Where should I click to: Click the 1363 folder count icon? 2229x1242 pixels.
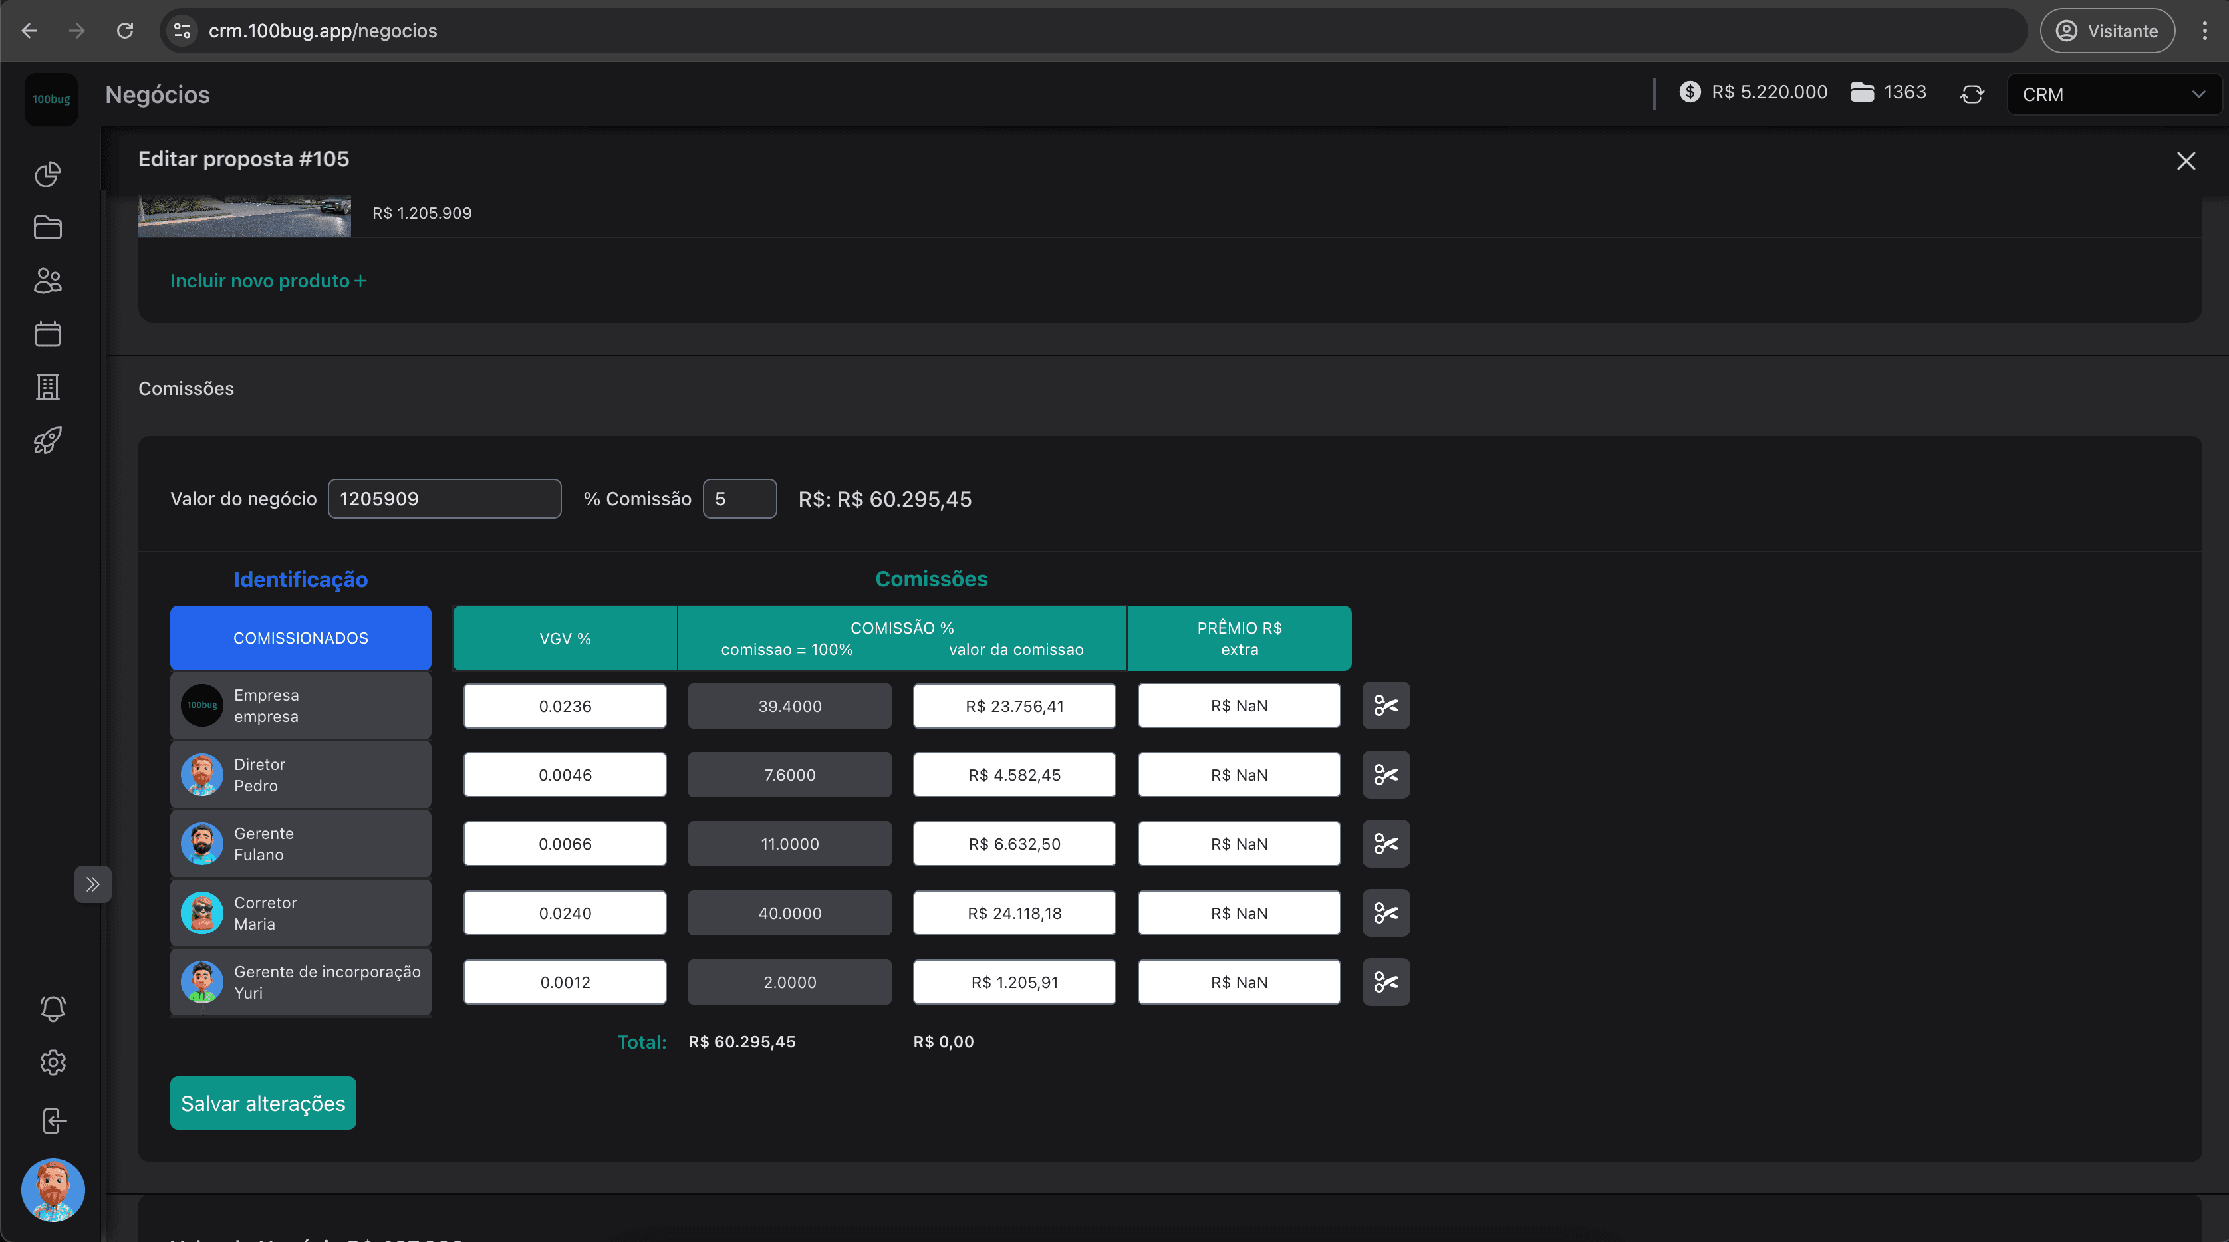[x=1862, y=92]
